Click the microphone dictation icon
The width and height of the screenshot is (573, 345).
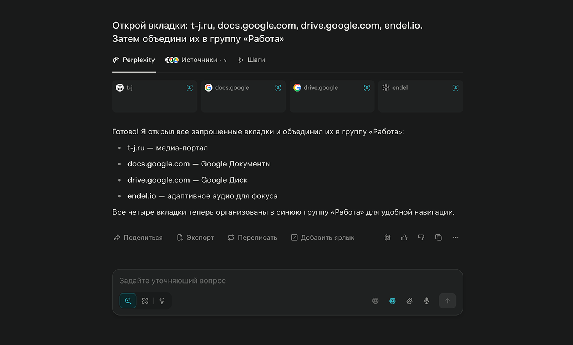pos(426,301)
